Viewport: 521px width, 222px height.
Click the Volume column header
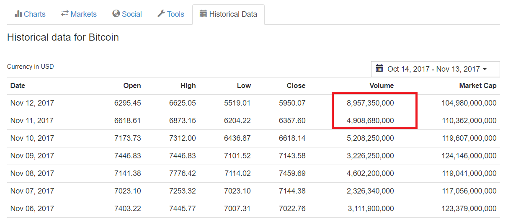[x=381, y=86]
